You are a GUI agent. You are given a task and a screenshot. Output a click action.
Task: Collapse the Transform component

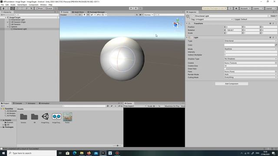click(x=187, y=23)
